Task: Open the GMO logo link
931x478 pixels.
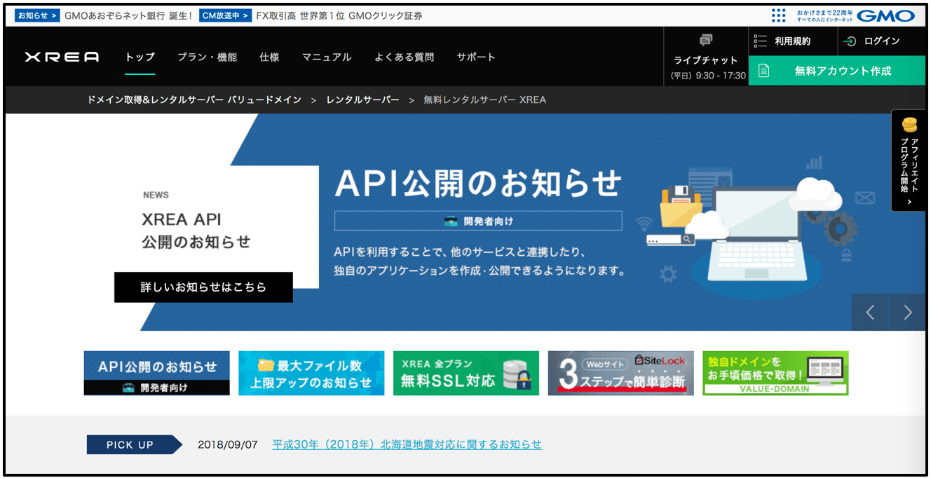Action: coord(886,15)
